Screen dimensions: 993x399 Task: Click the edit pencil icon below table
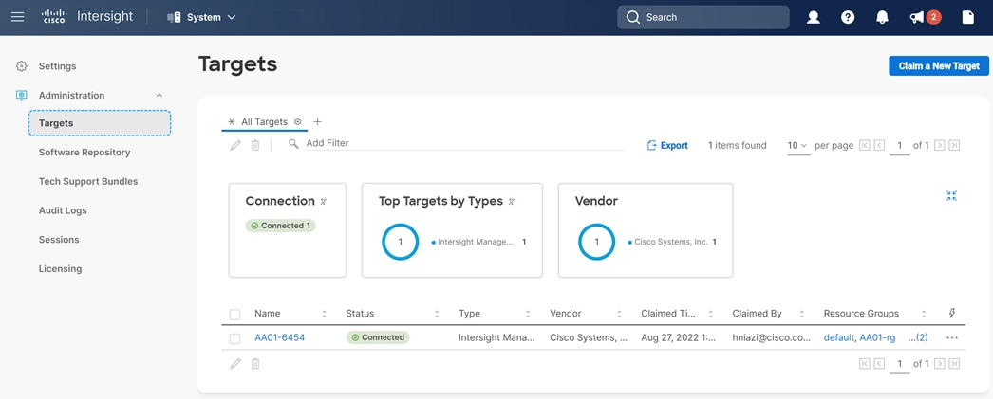click(235, 364)
